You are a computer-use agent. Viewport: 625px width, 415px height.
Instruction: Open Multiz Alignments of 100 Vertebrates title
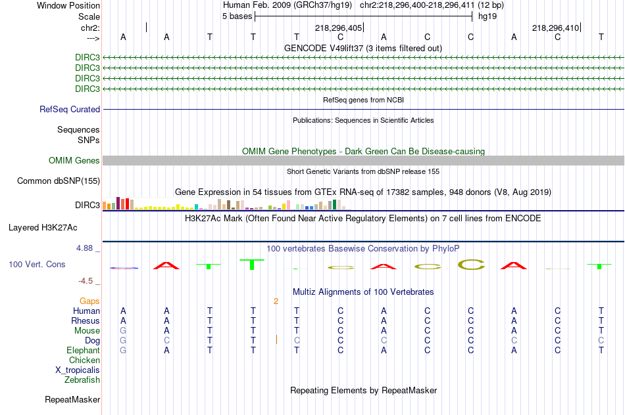[363, 292]
